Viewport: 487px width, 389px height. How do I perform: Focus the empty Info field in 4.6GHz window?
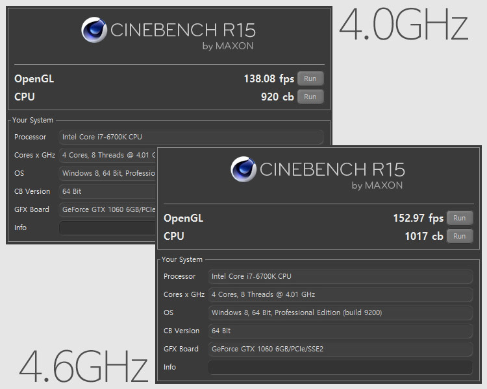340,367
